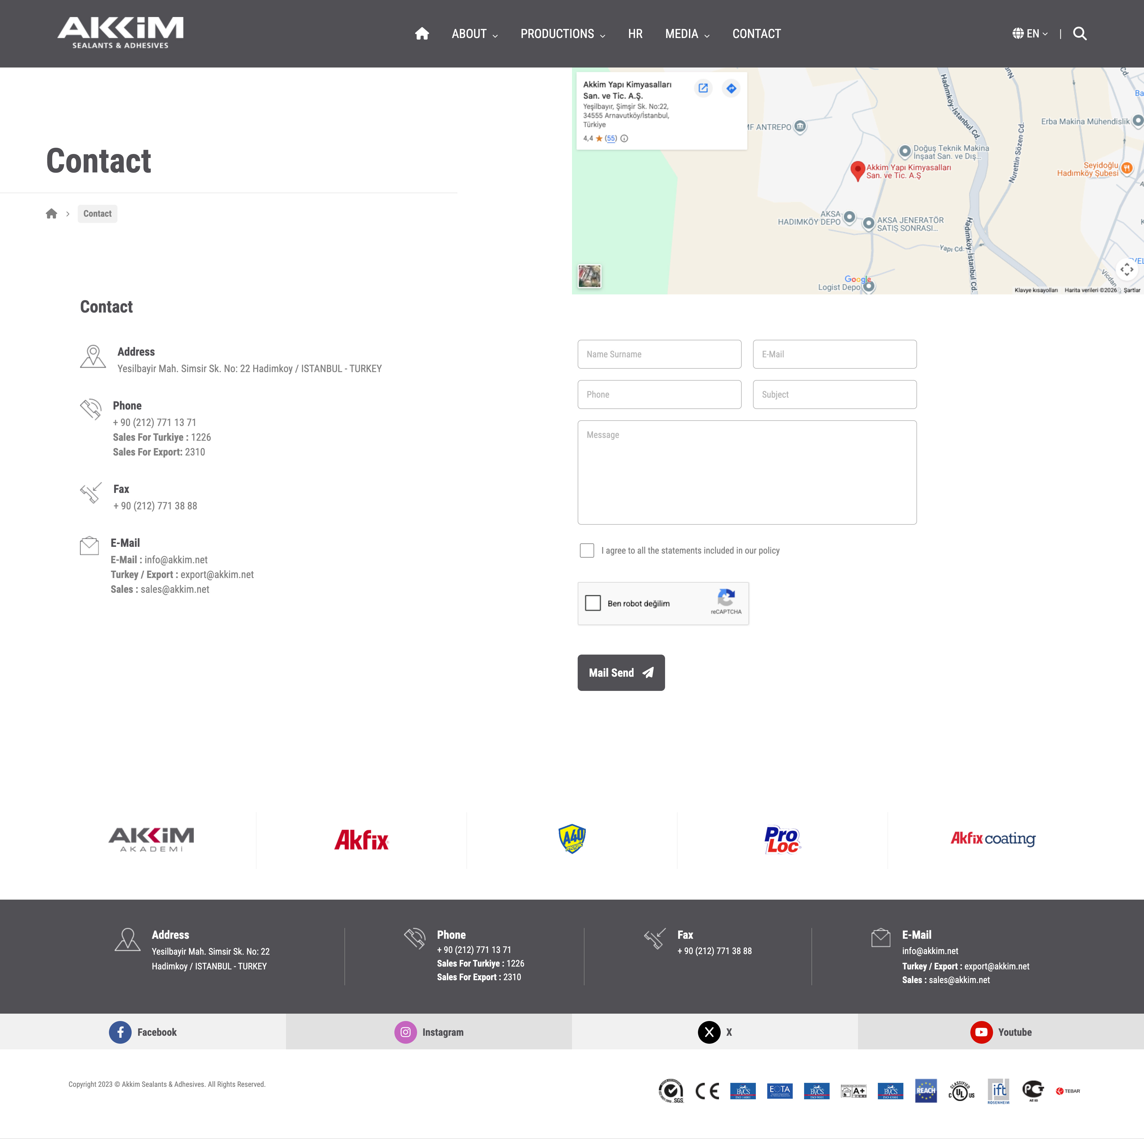Viewport: 1144px width, 1139px height.
Task: Click the SGS certification badge
Action: point(671,1091)
